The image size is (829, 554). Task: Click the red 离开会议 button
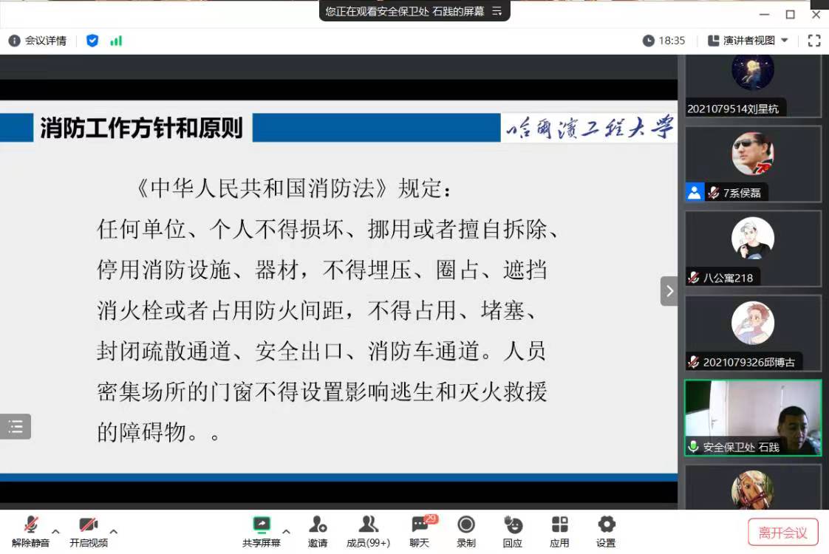[x=782, y=532]
